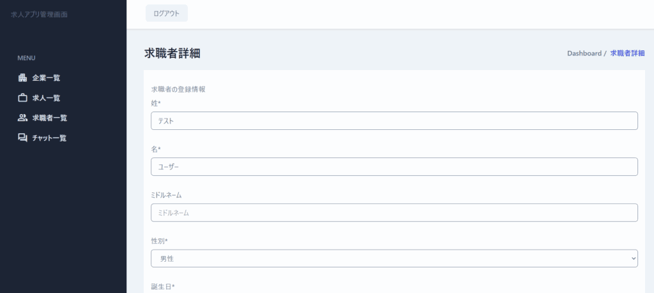Click the 性別* field label
This screenshot has width=654, height=293.
coord(159,241)
